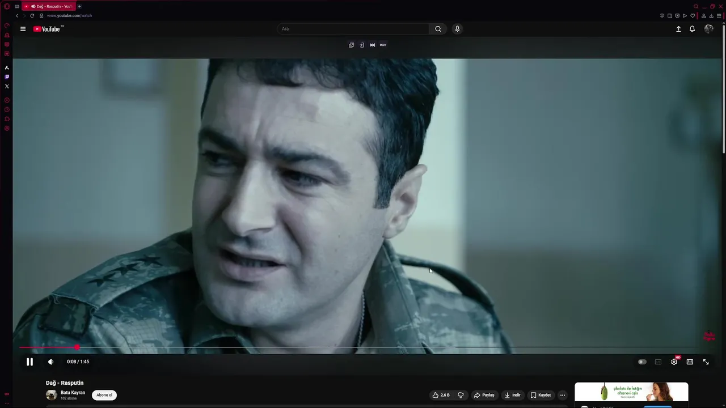Download the video with İndir
This screenshot has height=408, width=726.
512,395
